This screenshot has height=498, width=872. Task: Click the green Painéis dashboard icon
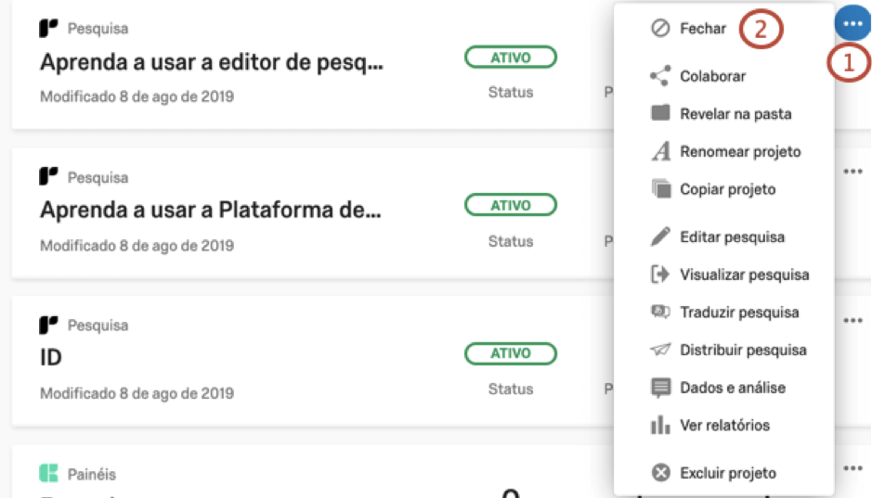tap(48, 473)
